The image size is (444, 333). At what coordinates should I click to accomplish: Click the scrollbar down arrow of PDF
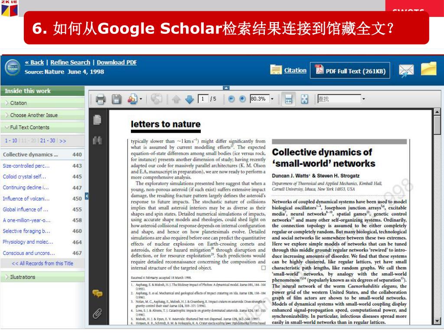pyautogui.click(x=437, y=321)
